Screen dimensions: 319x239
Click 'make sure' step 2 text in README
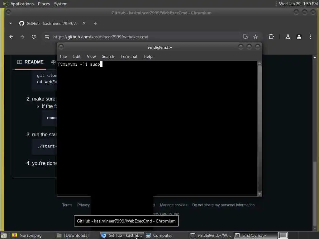(44, 99)
